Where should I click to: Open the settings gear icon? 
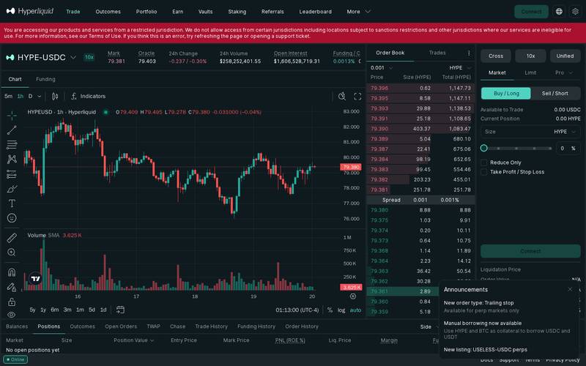tap(575, 12)
